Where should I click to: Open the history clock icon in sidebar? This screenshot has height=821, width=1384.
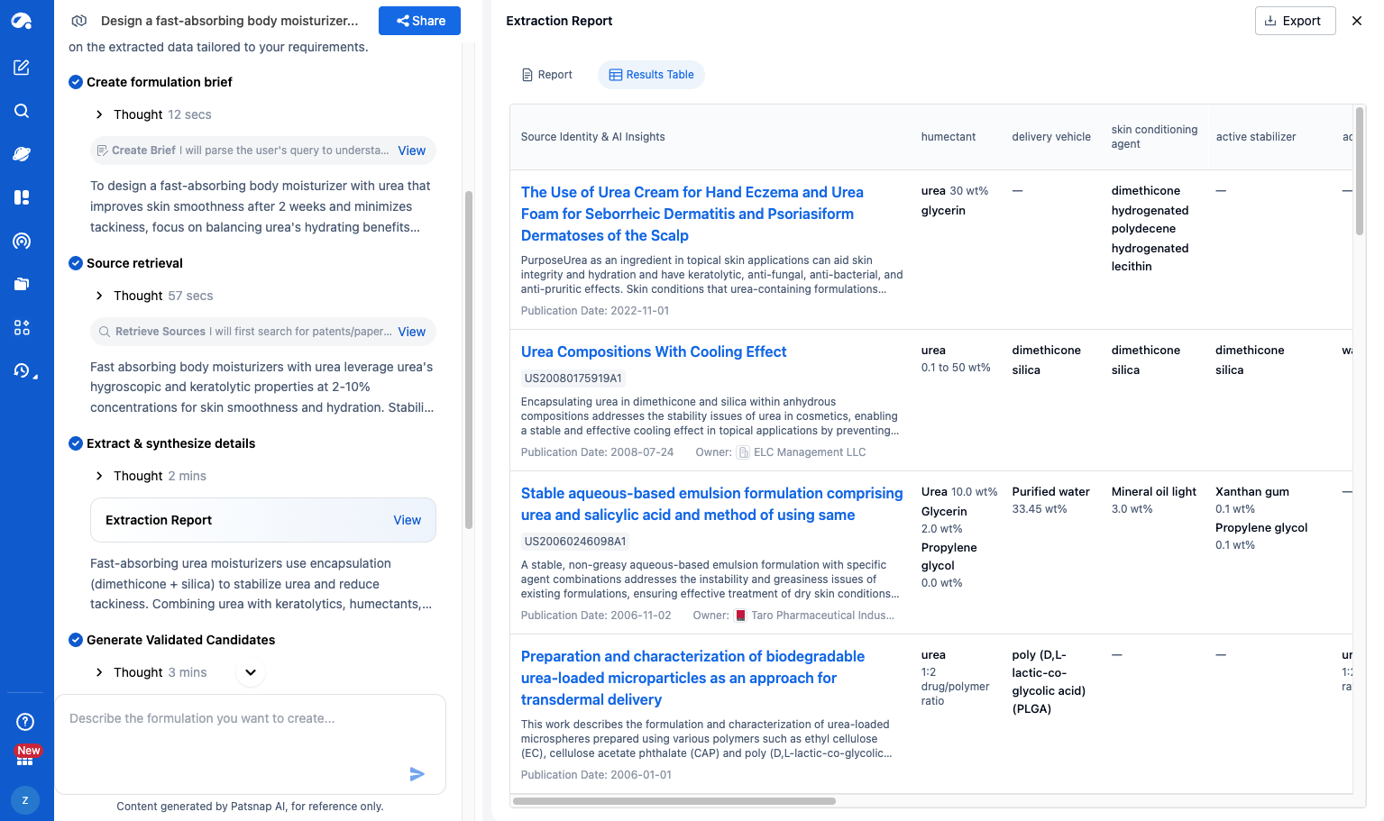(x=22, y=370)
